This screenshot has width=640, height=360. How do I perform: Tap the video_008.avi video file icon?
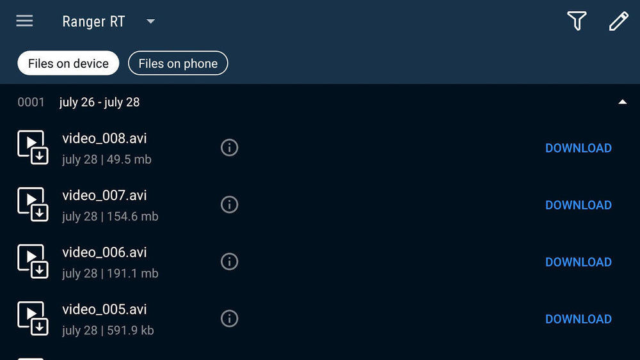pos(32,148)
